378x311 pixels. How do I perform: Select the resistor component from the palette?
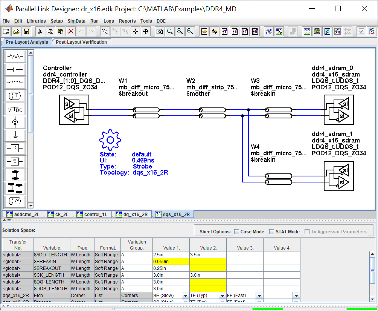[x=15, y=57]
